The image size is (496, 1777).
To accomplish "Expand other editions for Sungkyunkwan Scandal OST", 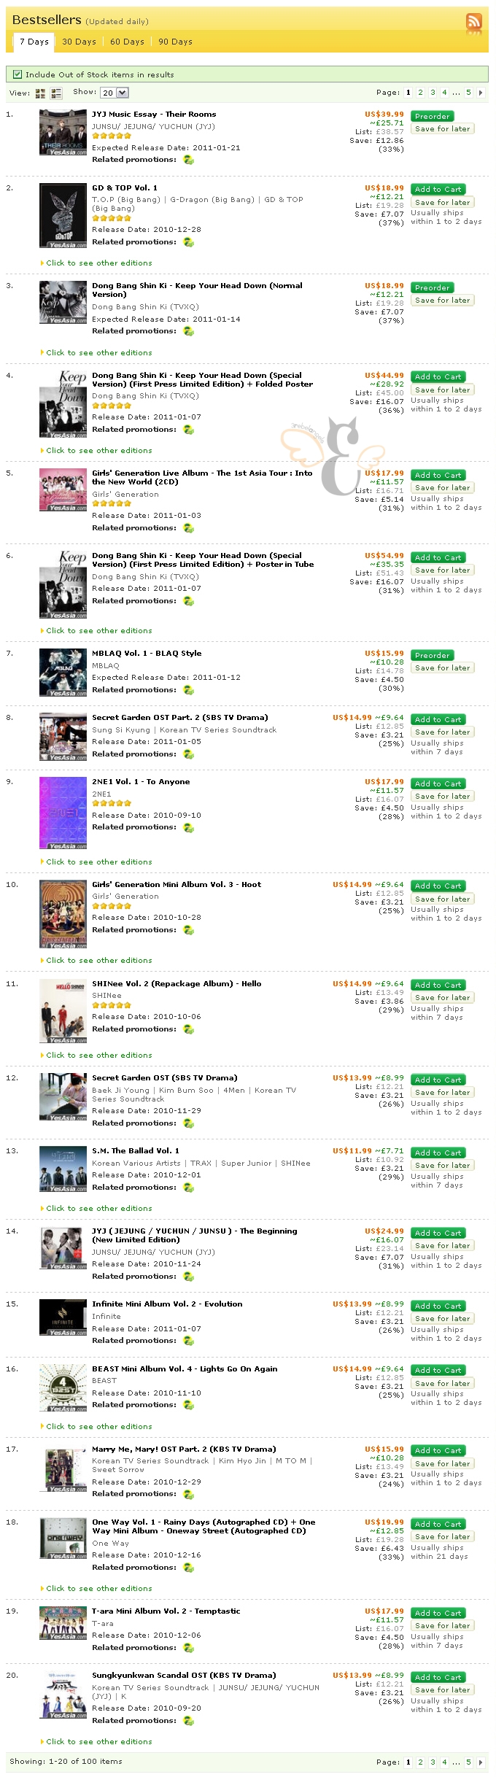I will pyautogui.click(x=98, y=1741).
